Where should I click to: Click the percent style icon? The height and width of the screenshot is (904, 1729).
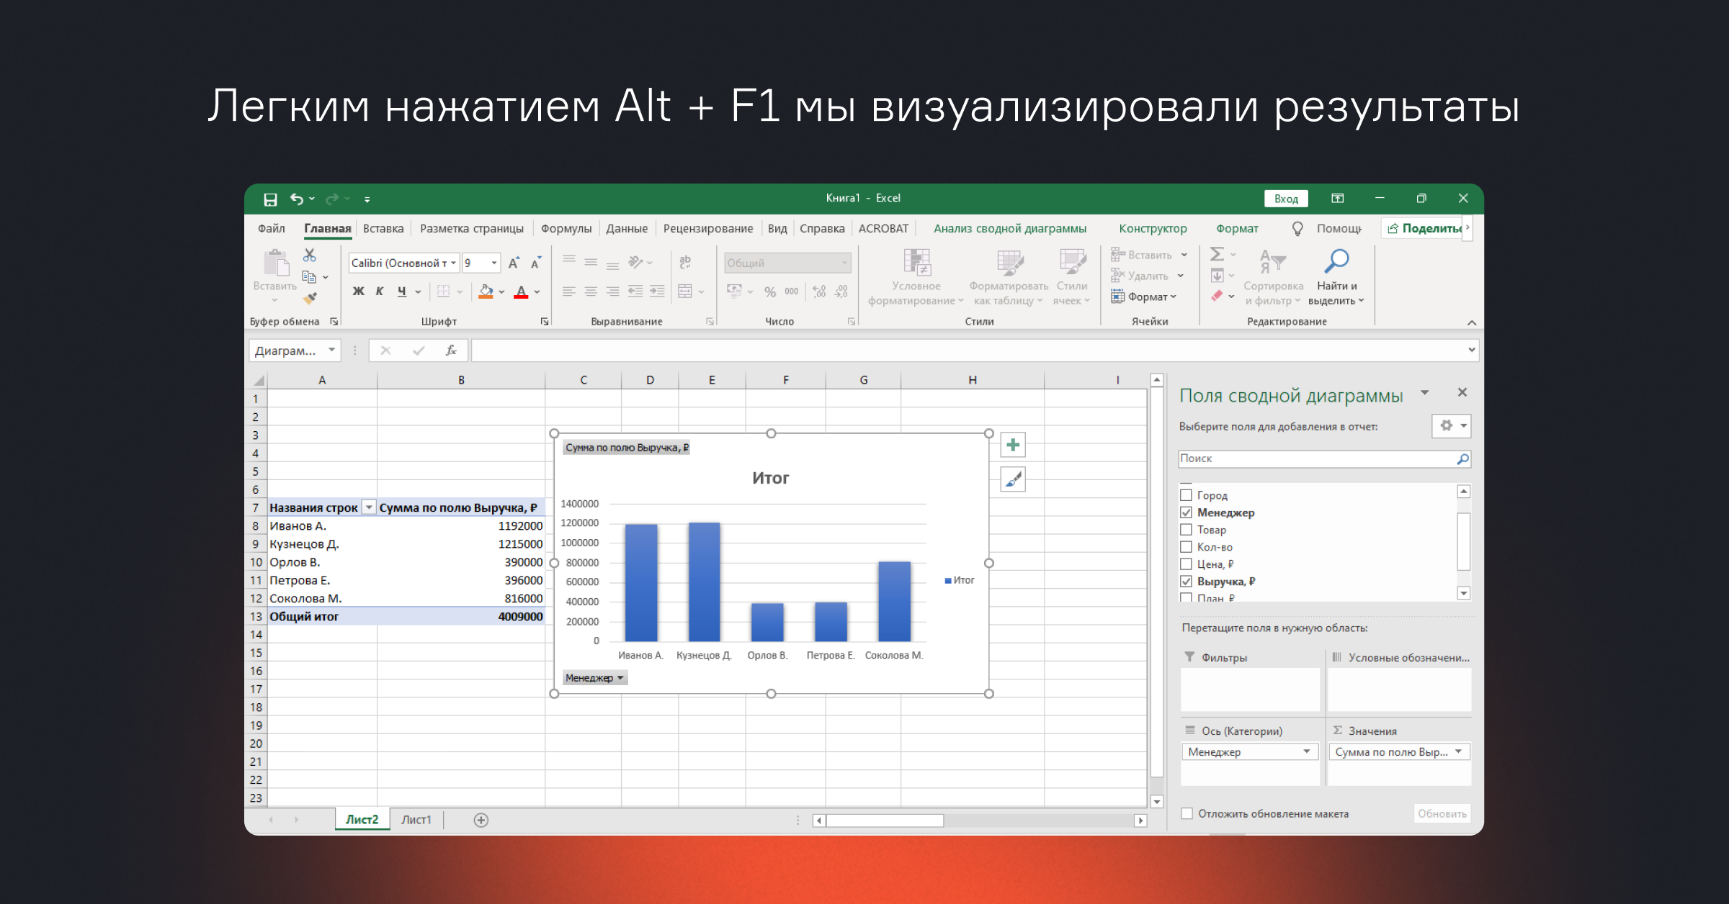(770, 291)
